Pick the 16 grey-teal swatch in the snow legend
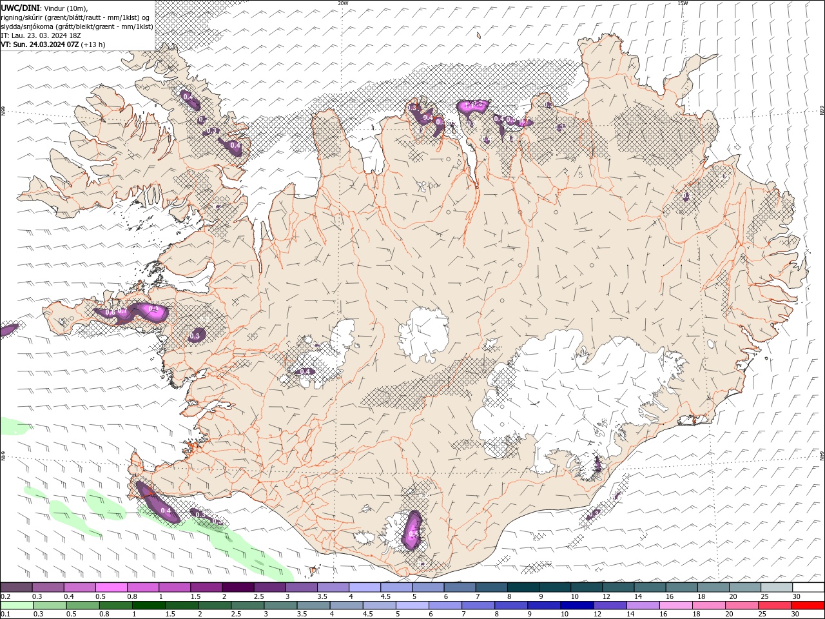 pos(681,587)
